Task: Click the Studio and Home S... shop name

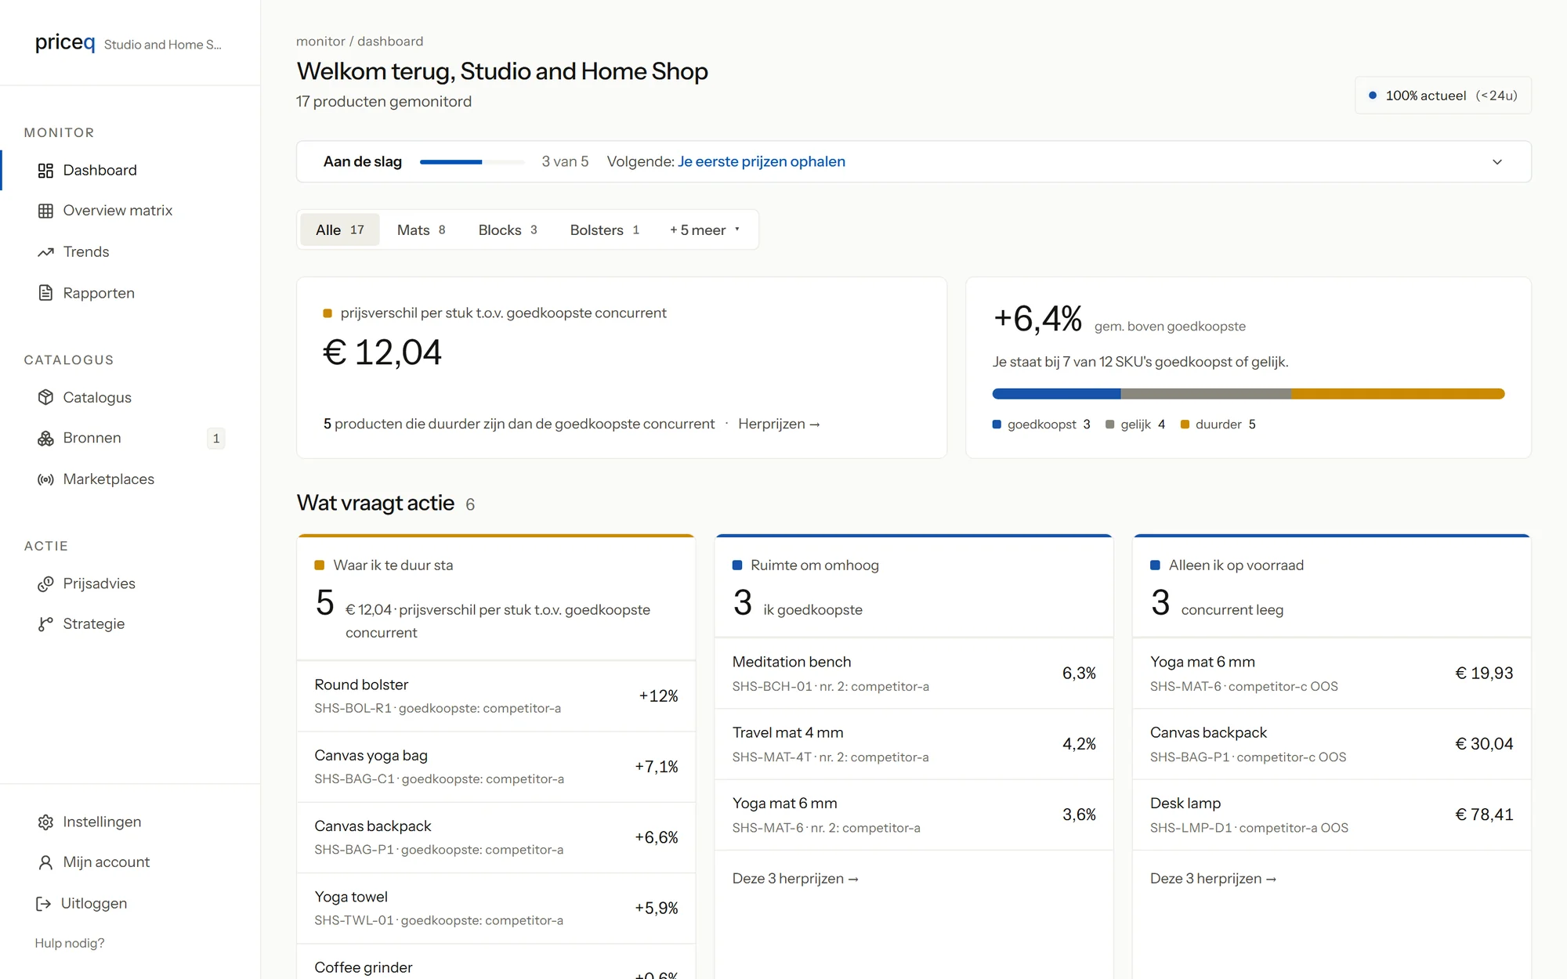Action: [x=163, y=45]
